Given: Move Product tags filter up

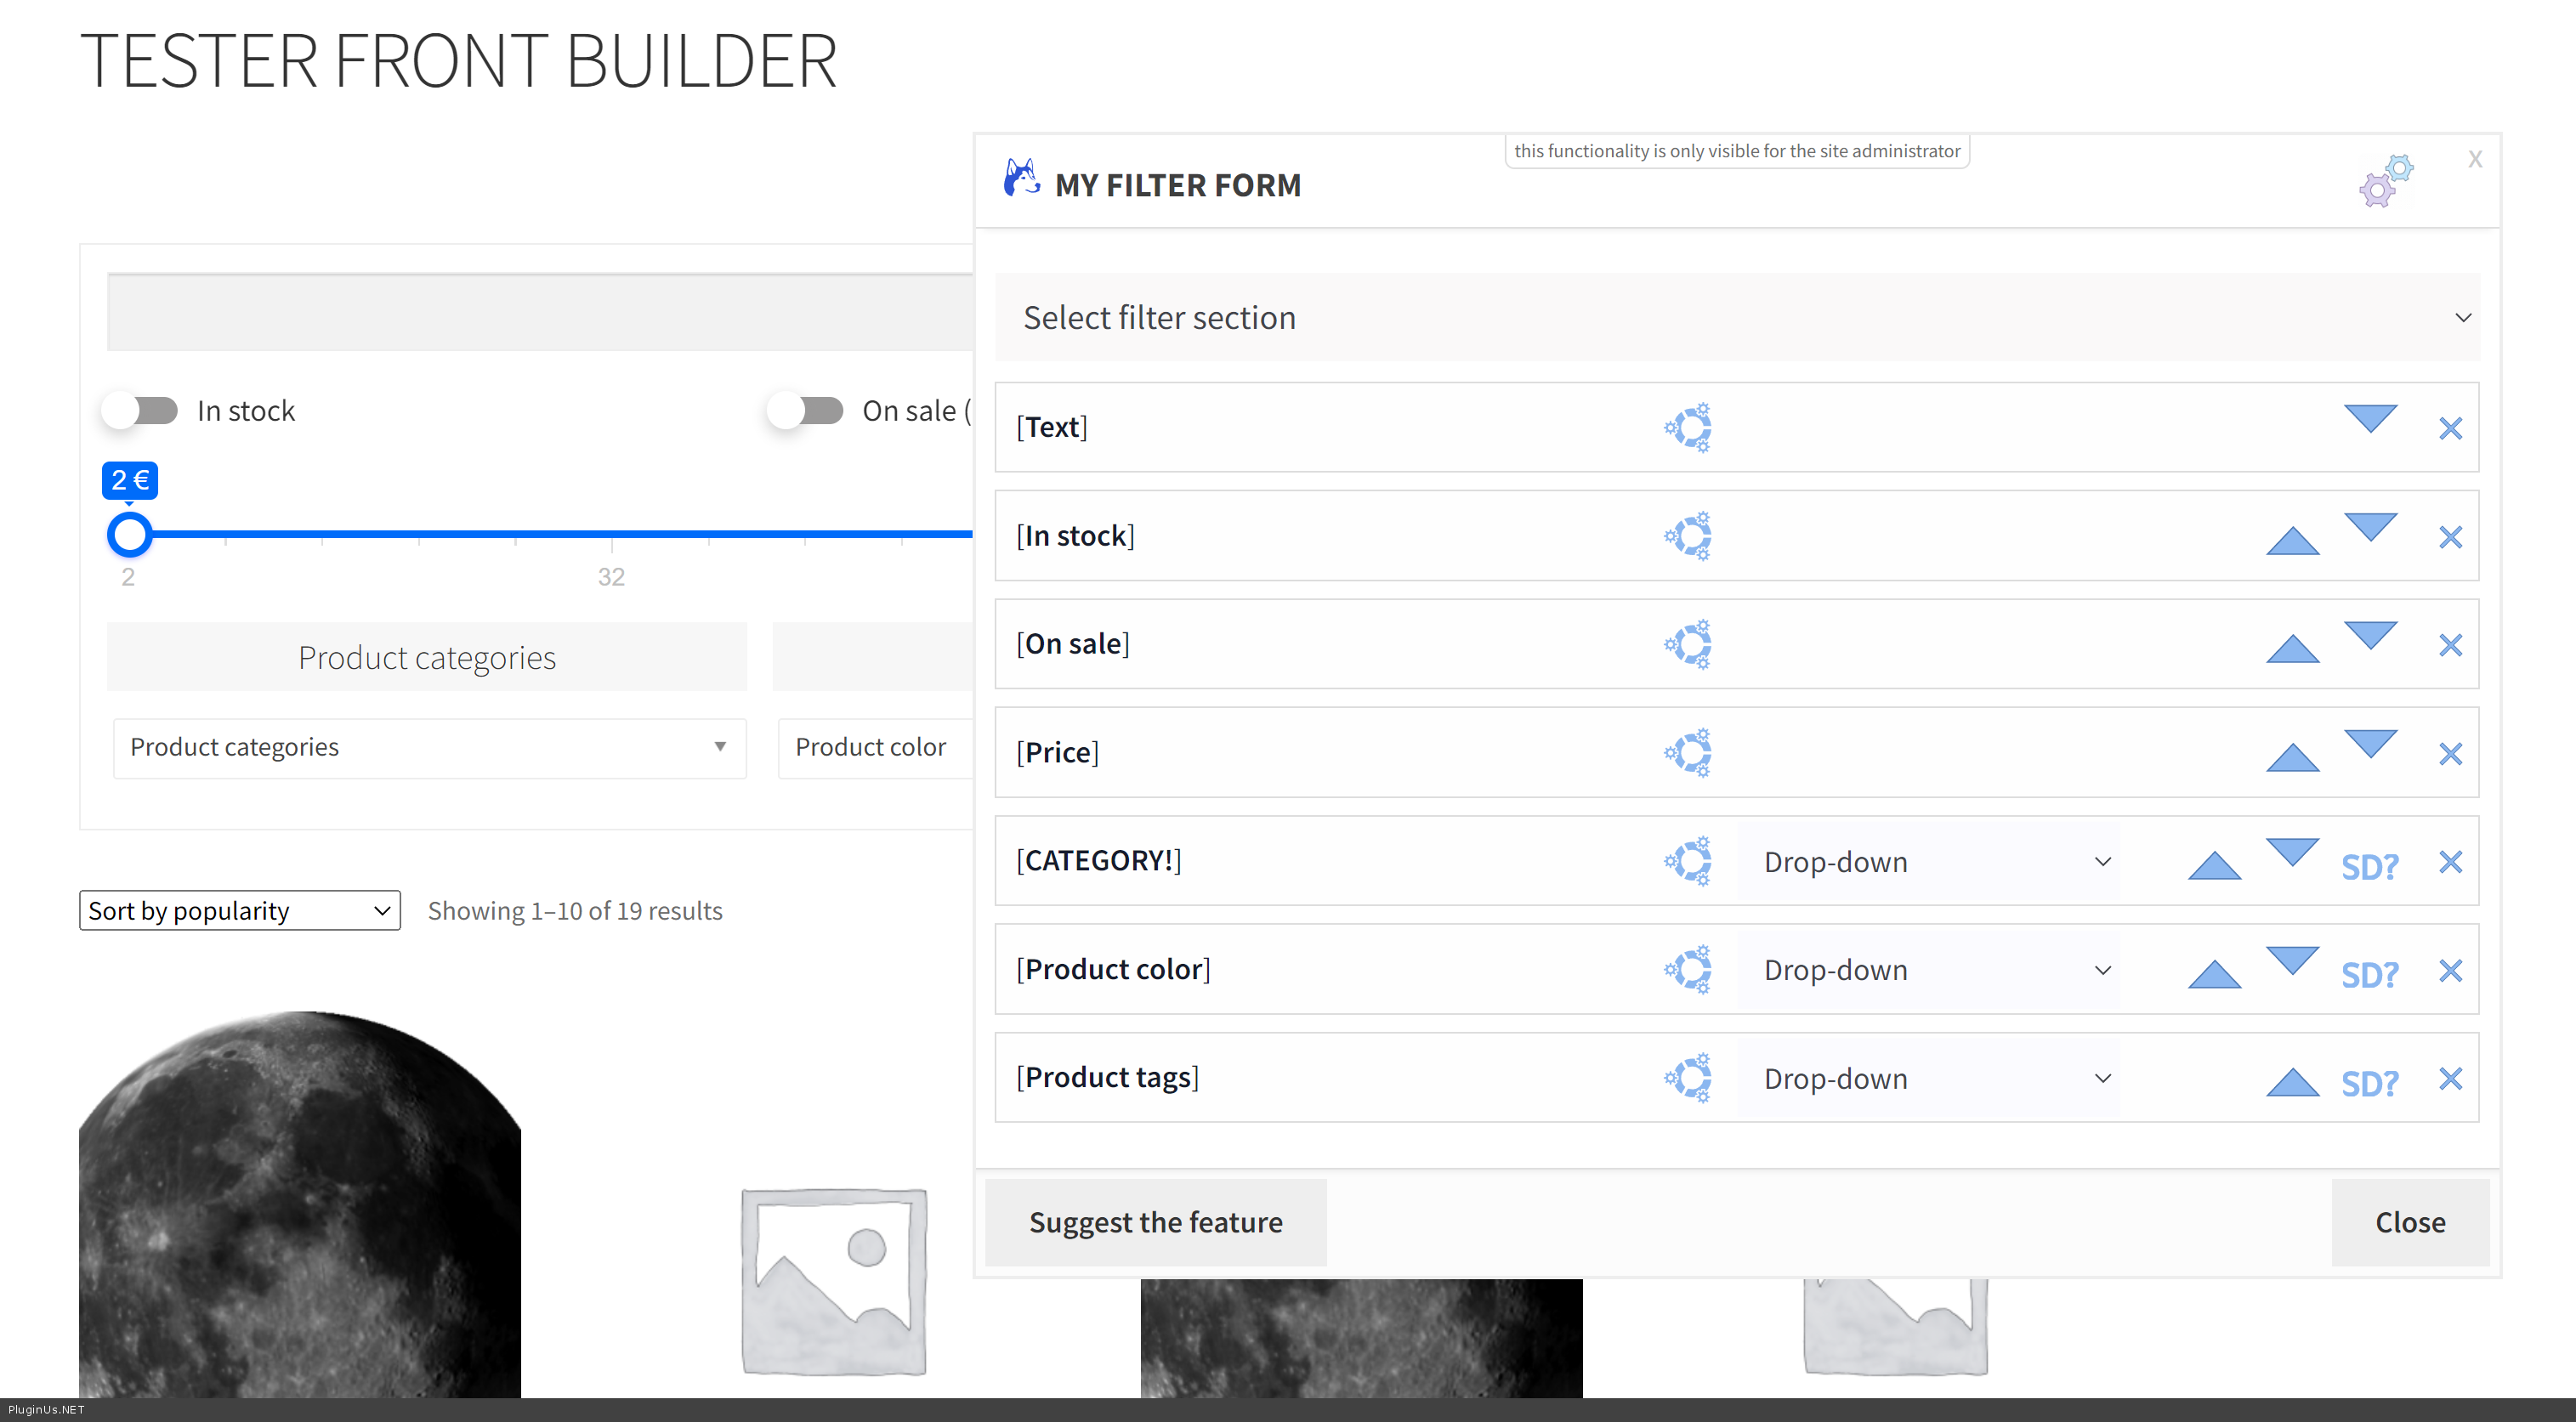Looking at the screenshot, I should [x=2292, y=1082].
